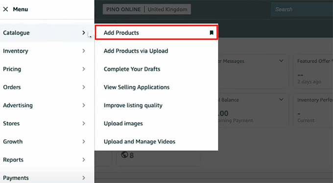Open the Advertising menu section

click(x=47, y=105)
